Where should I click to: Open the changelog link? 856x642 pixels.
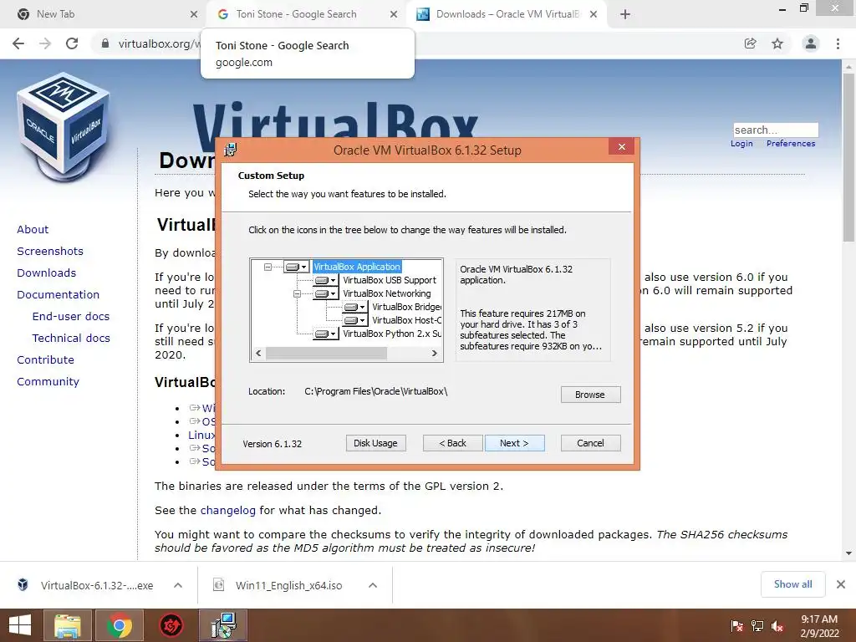click(x=227, y=511)
